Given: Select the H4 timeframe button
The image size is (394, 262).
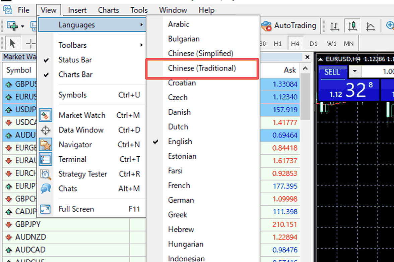Looking at the screenshot, I should [x=295, y=44].
